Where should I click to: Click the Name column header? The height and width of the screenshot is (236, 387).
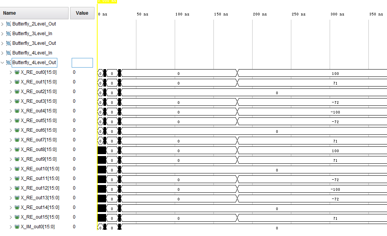34,13
